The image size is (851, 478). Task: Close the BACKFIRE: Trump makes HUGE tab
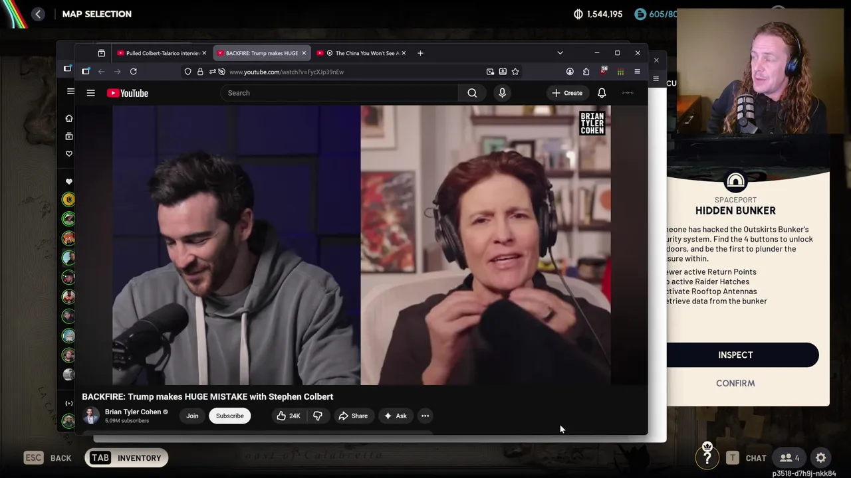(x=304, y=53)
